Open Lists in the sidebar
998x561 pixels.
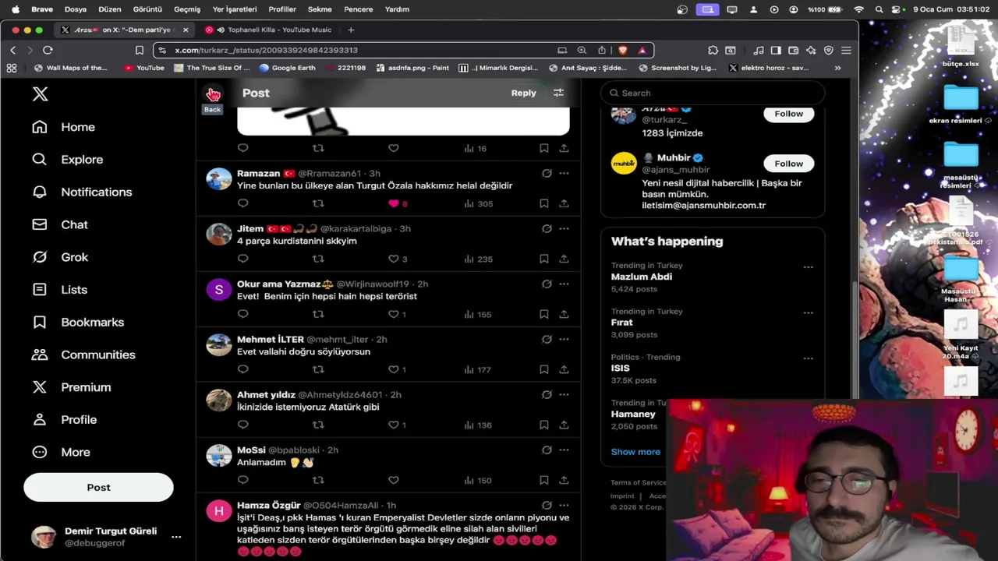pos(59,290)
